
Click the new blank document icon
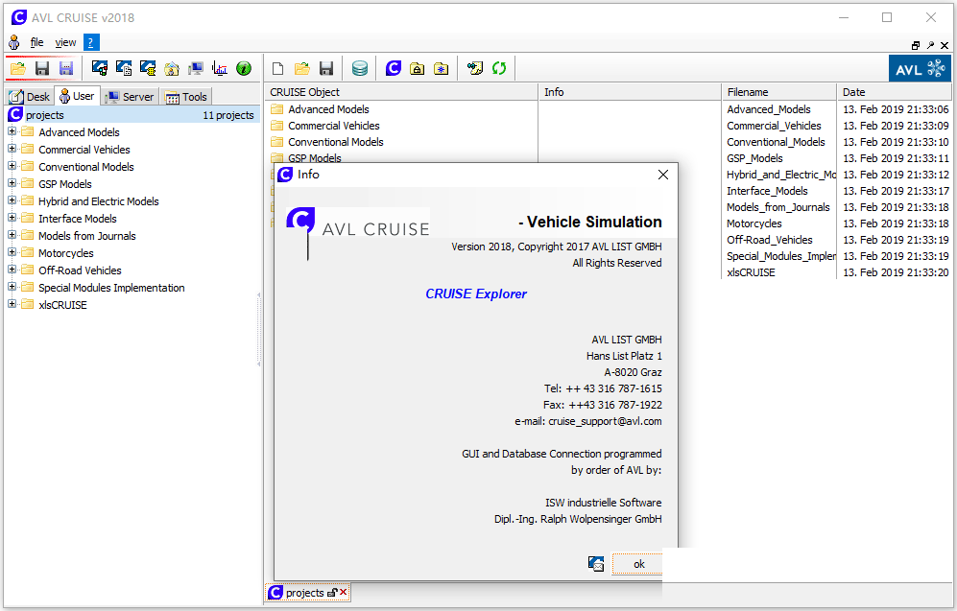pyautogui.click(x=277, y=68)
